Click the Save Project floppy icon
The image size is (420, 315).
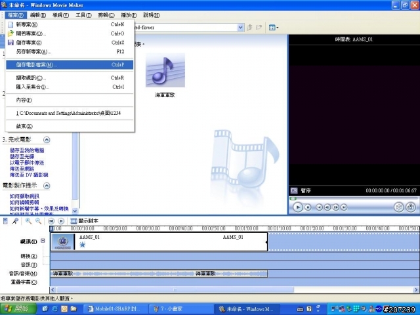pos(10,43)
